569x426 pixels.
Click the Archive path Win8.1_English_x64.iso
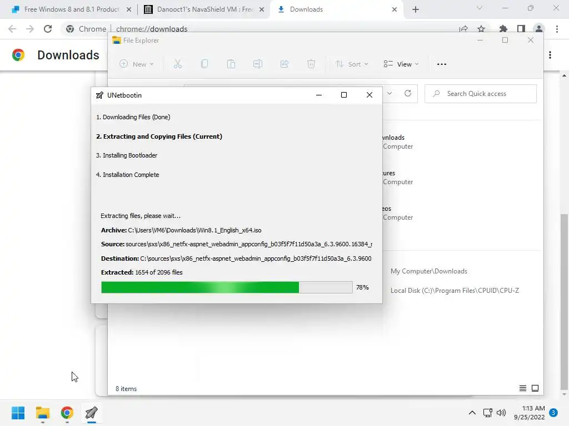(x=194, y=230)
